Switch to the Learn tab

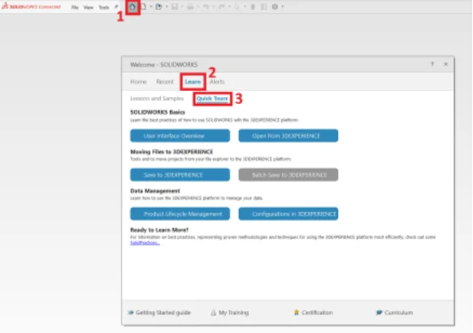193,82
